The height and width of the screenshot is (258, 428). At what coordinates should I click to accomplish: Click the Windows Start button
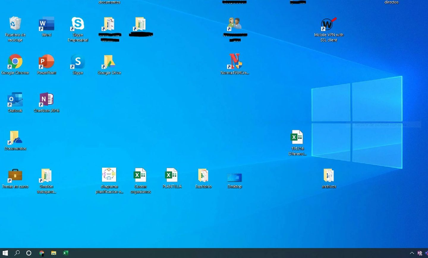(x=5, y=253)
